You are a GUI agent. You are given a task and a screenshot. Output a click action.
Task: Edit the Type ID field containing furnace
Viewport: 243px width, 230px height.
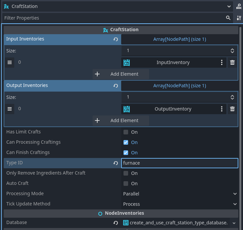[x=180, y=163]
